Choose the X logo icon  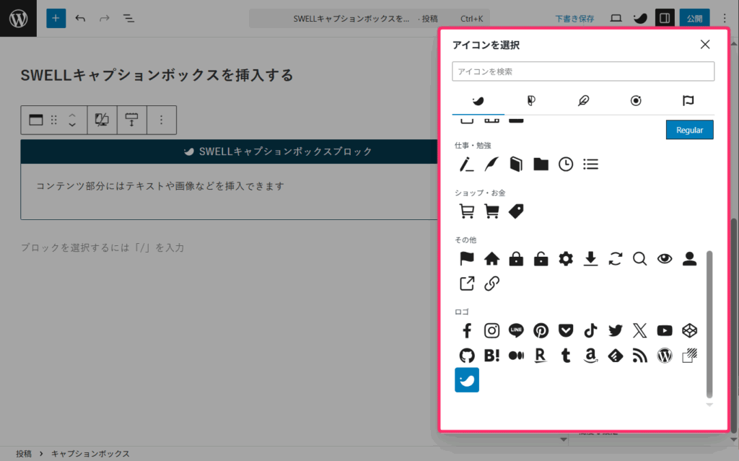639,330
